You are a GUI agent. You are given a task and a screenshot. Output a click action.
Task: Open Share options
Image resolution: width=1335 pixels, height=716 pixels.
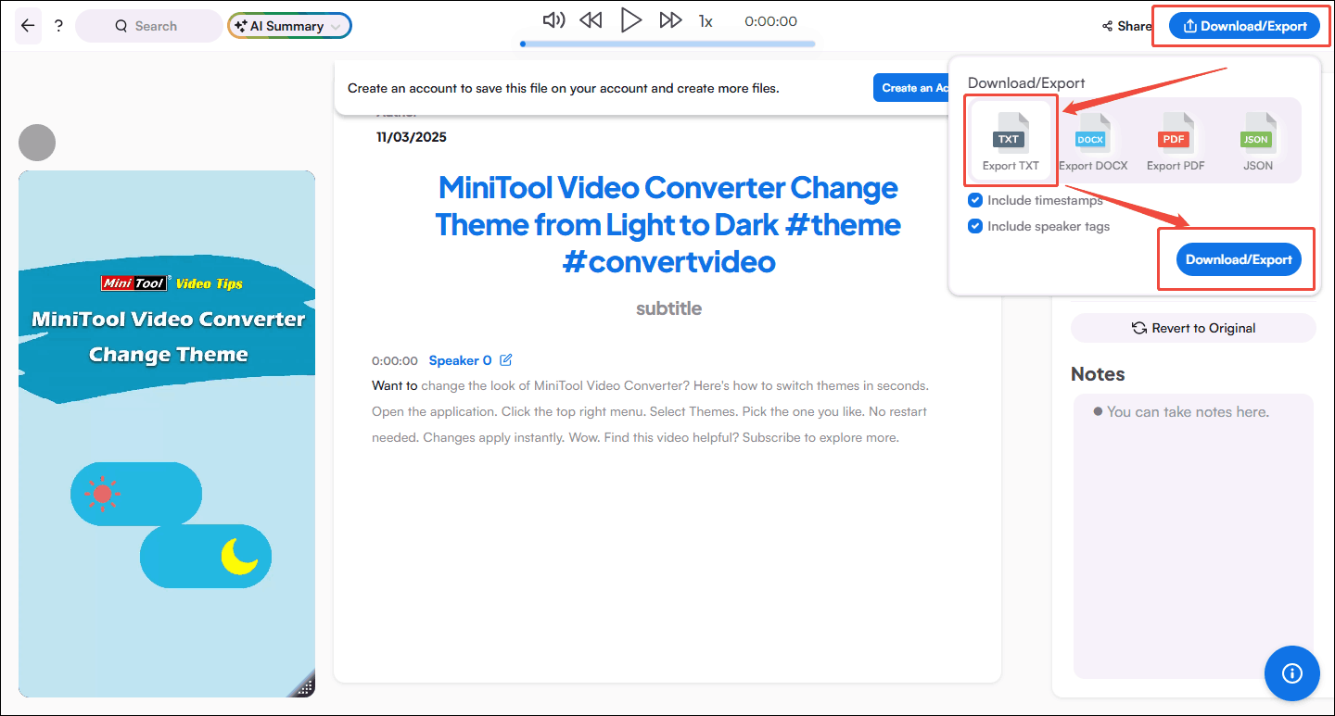click(1125, 26)
